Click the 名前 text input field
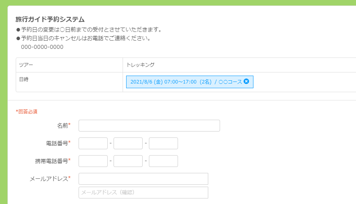 pos(149,126)
